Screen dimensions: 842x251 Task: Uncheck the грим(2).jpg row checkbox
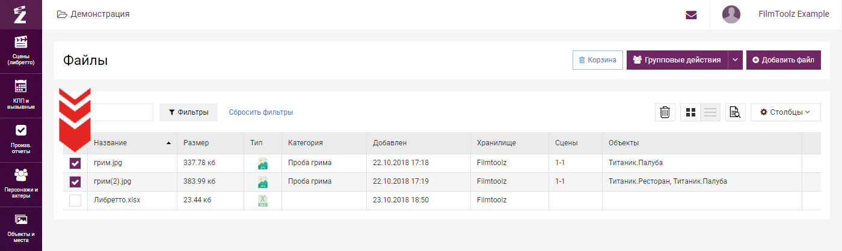(x=75, y=181)
